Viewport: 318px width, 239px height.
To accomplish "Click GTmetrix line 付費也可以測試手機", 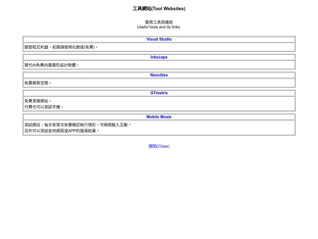I will 44,107.
